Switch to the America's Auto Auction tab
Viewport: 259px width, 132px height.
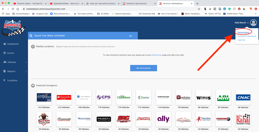pos(139,4)
